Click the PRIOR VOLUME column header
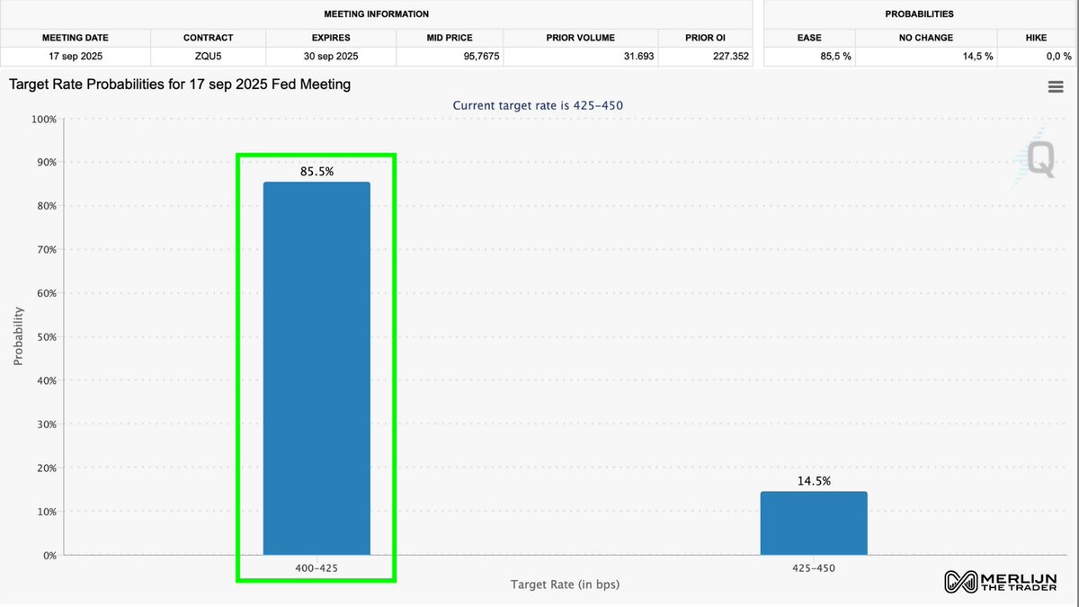The height and width of the screenshot is (607, 1079). (580, 38)
